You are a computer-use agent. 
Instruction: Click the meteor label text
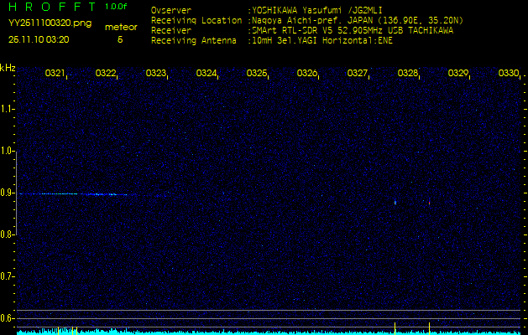tap(121, 28)
